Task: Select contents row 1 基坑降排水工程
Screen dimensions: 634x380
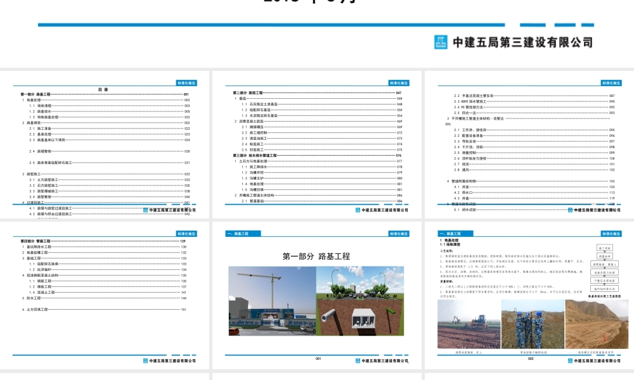Action: click(105, 247)
